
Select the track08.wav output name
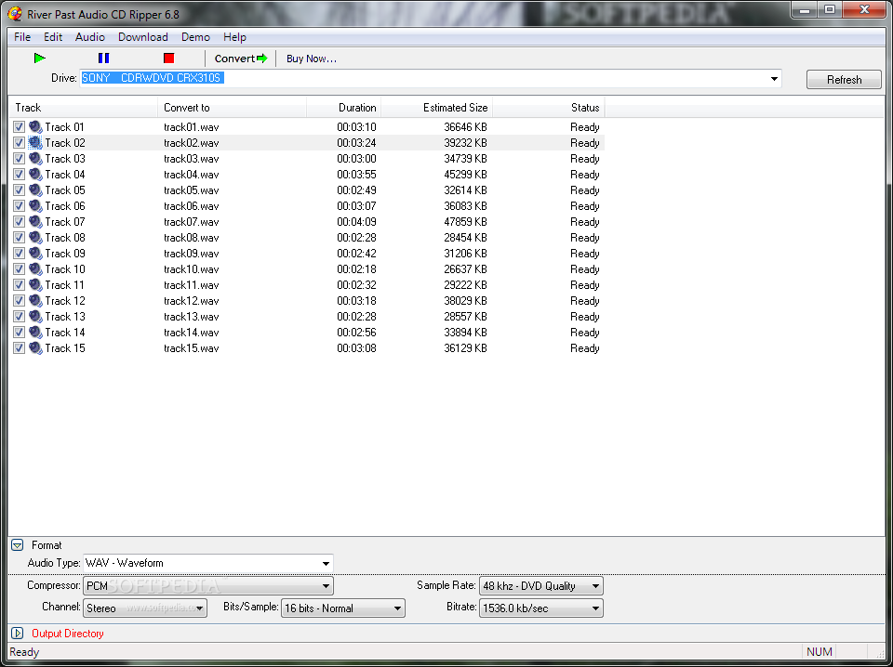pyautogui.click(x=192, y=238)
